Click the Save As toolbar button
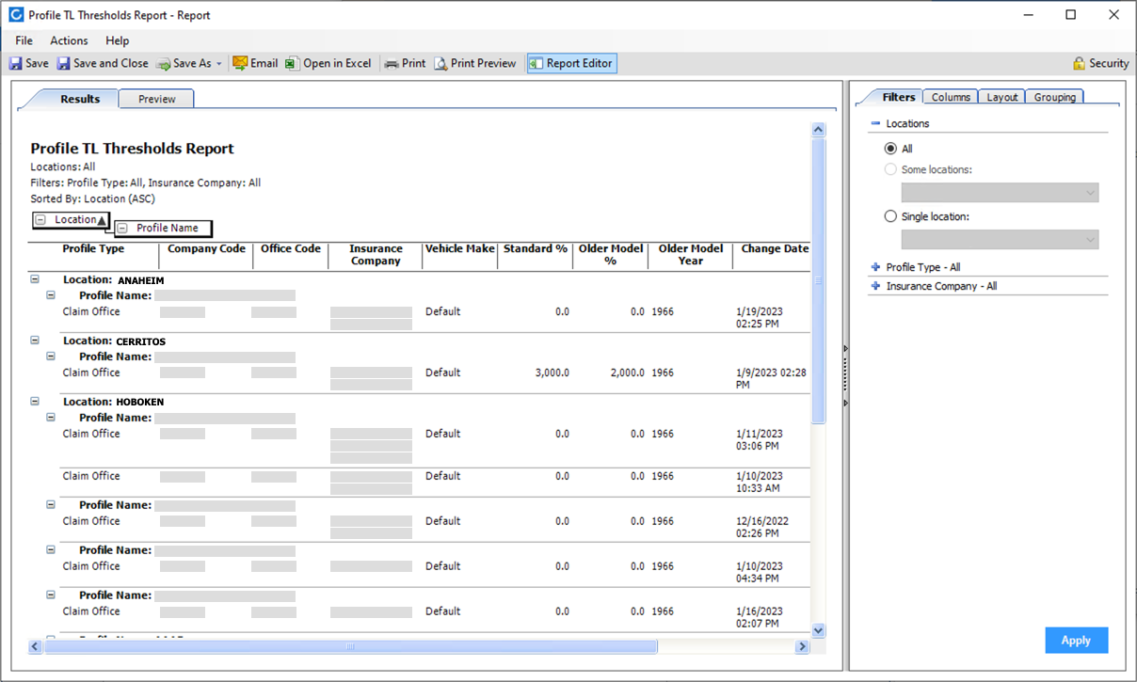This screenshot has height=682, width=1137. tap(184, 63)
